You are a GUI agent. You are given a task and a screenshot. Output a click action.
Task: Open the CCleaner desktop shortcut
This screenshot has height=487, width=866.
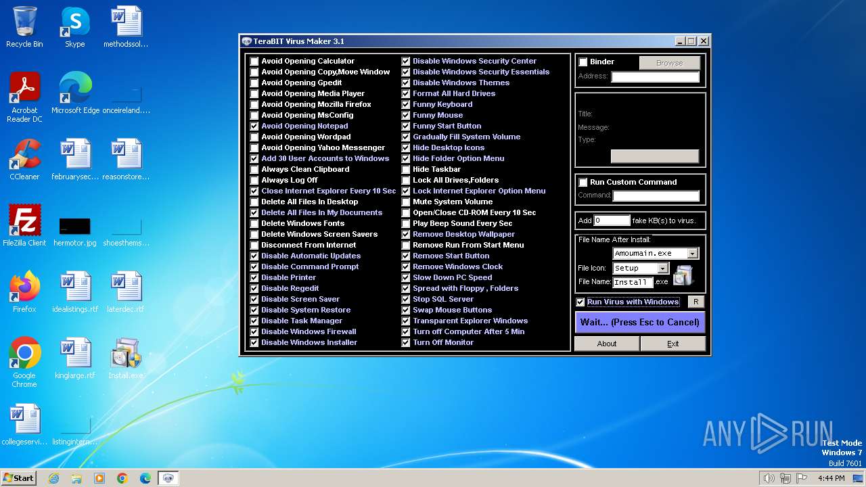(x=24, y=160)
